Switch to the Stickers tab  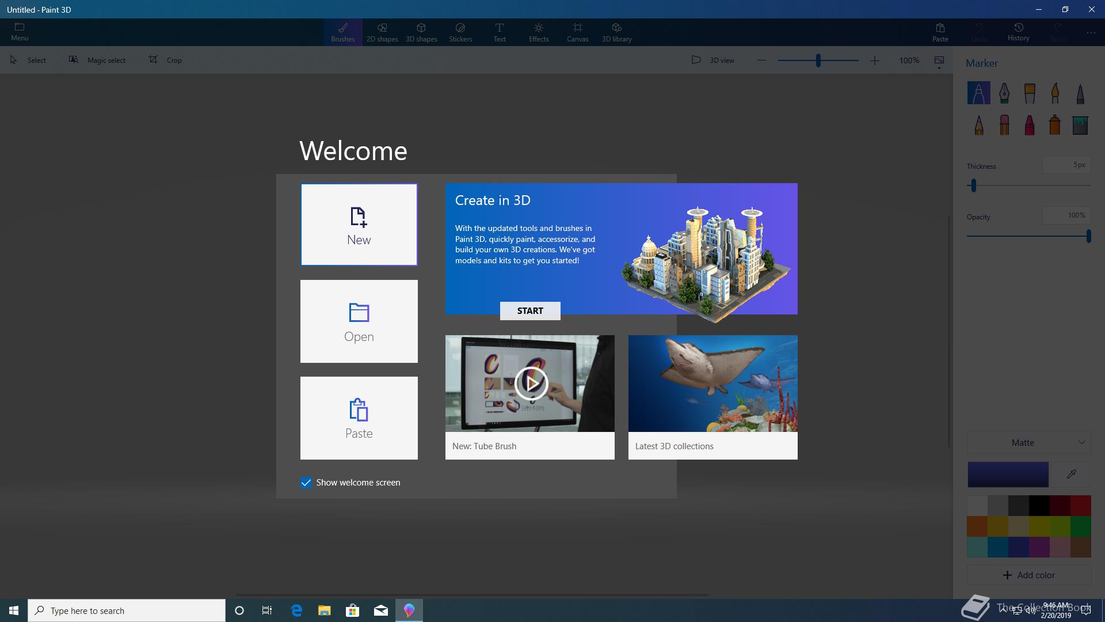(460, 32)
